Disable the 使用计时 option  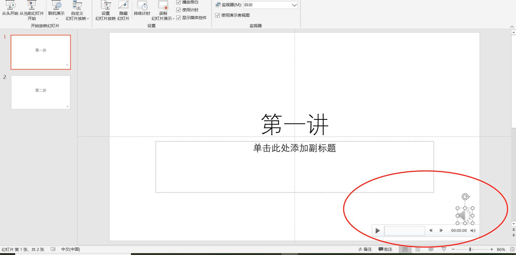point(179,10)
